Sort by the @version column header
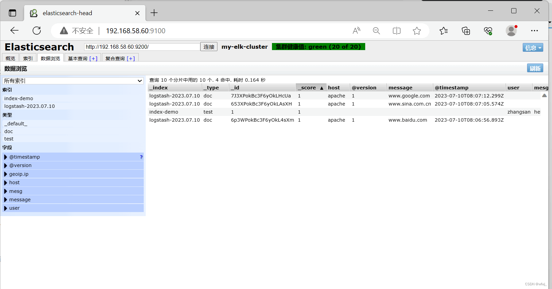Viewport: 552px width, 289px height. [x=368, y=88]
